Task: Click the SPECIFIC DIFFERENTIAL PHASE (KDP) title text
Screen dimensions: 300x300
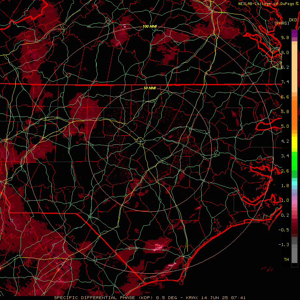Action: pyautogui.click(x=104, y=298)
